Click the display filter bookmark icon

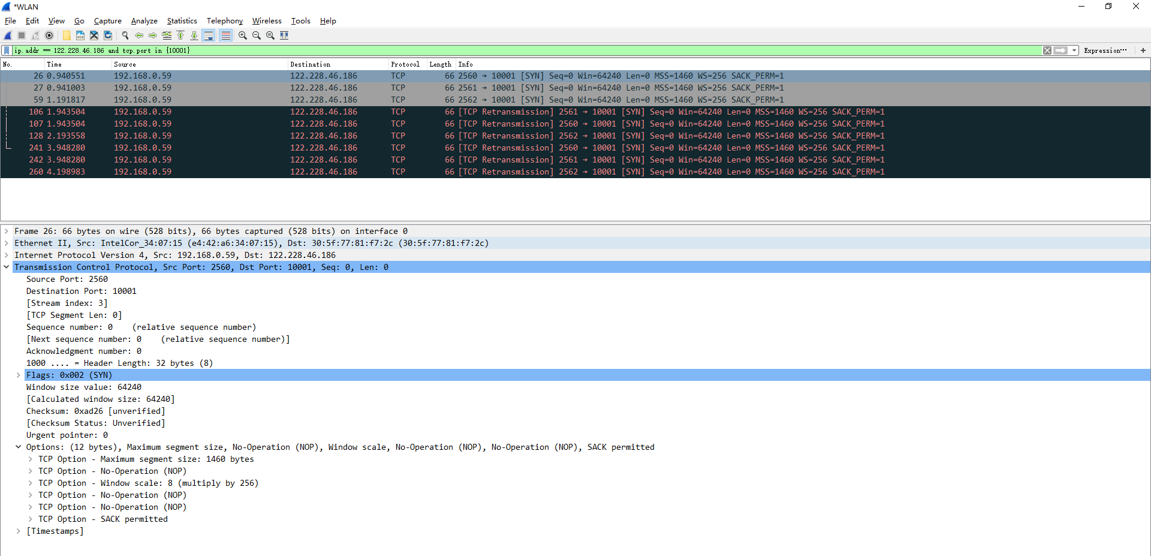pos(7,50)
